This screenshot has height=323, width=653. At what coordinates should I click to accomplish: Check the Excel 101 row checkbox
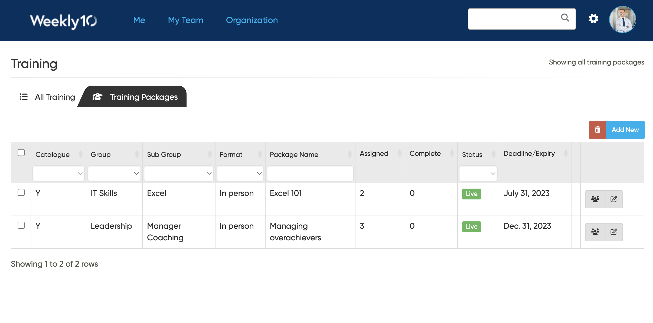(x=21, y=192)
